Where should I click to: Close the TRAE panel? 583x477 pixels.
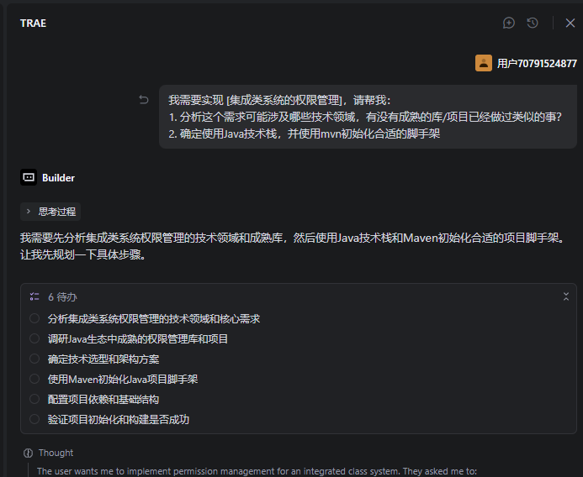point(570,23)
